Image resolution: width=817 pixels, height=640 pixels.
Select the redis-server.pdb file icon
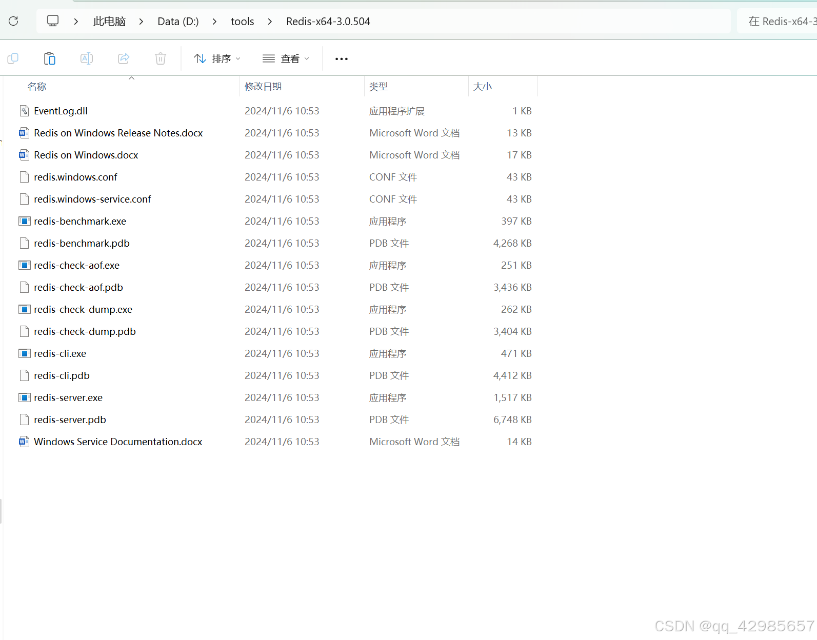pos(24,419)
